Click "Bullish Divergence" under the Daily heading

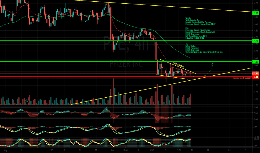(192, 34)
